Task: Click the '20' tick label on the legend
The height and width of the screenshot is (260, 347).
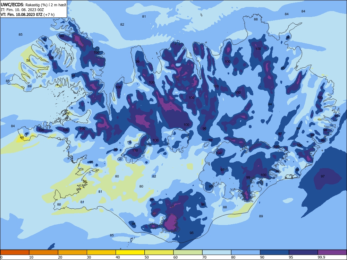Action: pos(60,257)
